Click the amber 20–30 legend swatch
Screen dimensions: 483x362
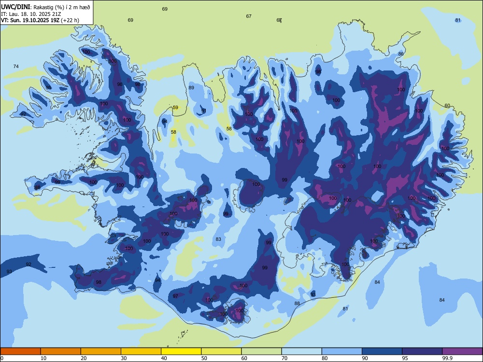[101, 351]
